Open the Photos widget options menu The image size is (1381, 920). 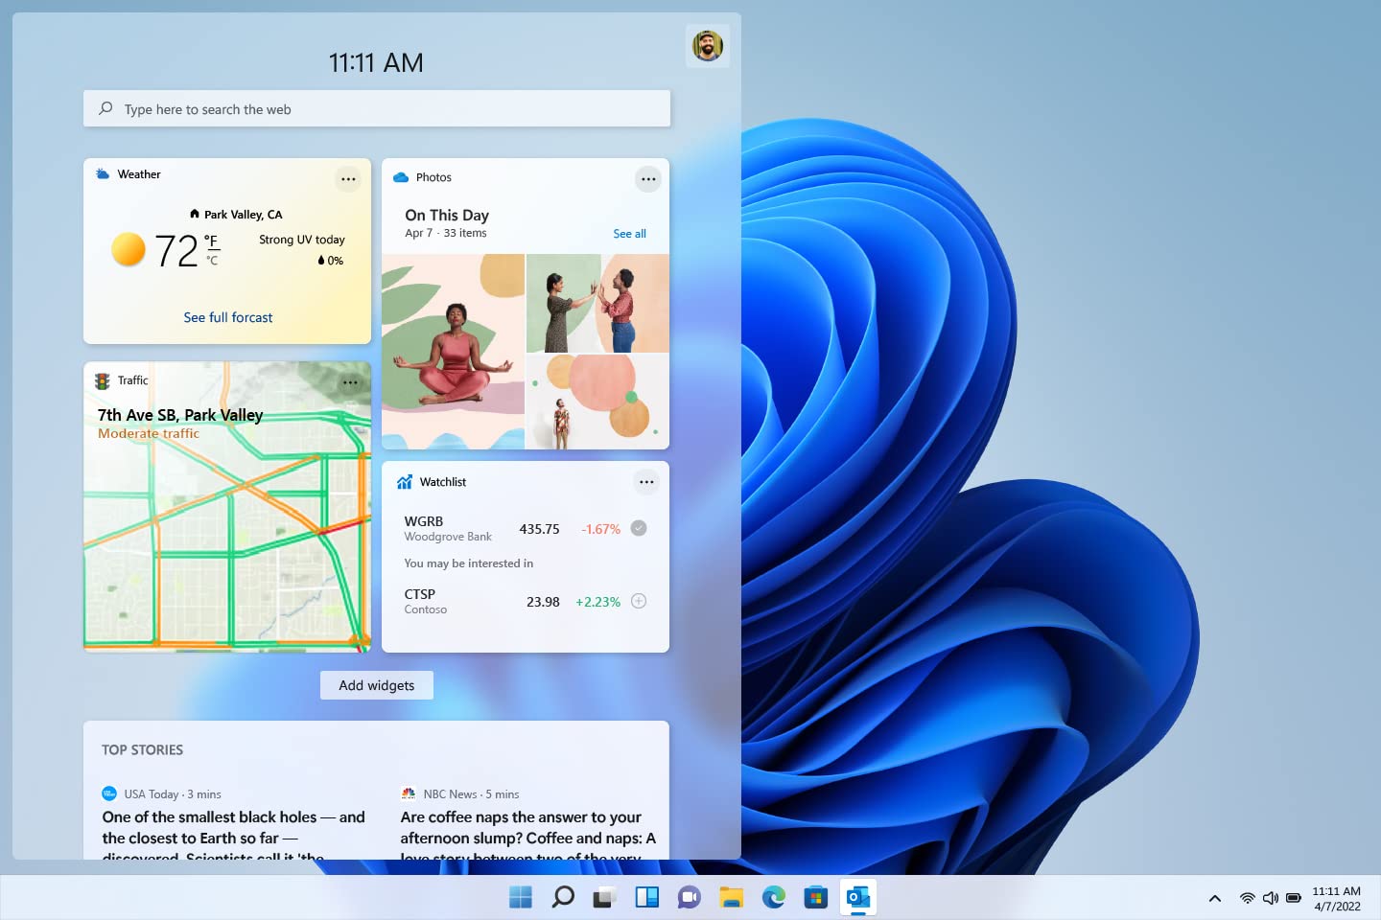click(647, 178)
